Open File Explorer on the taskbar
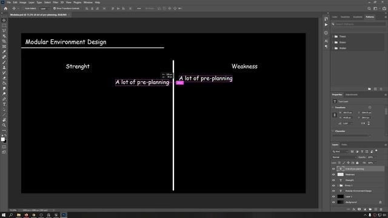Image resolution: width=388 pixels, height=218 pixels. 19,215
